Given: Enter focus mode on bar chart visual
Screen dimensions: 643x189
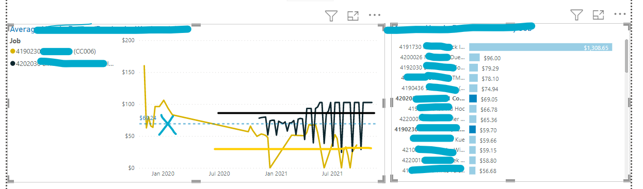Looking at the screenshot, I should [598, 15].
